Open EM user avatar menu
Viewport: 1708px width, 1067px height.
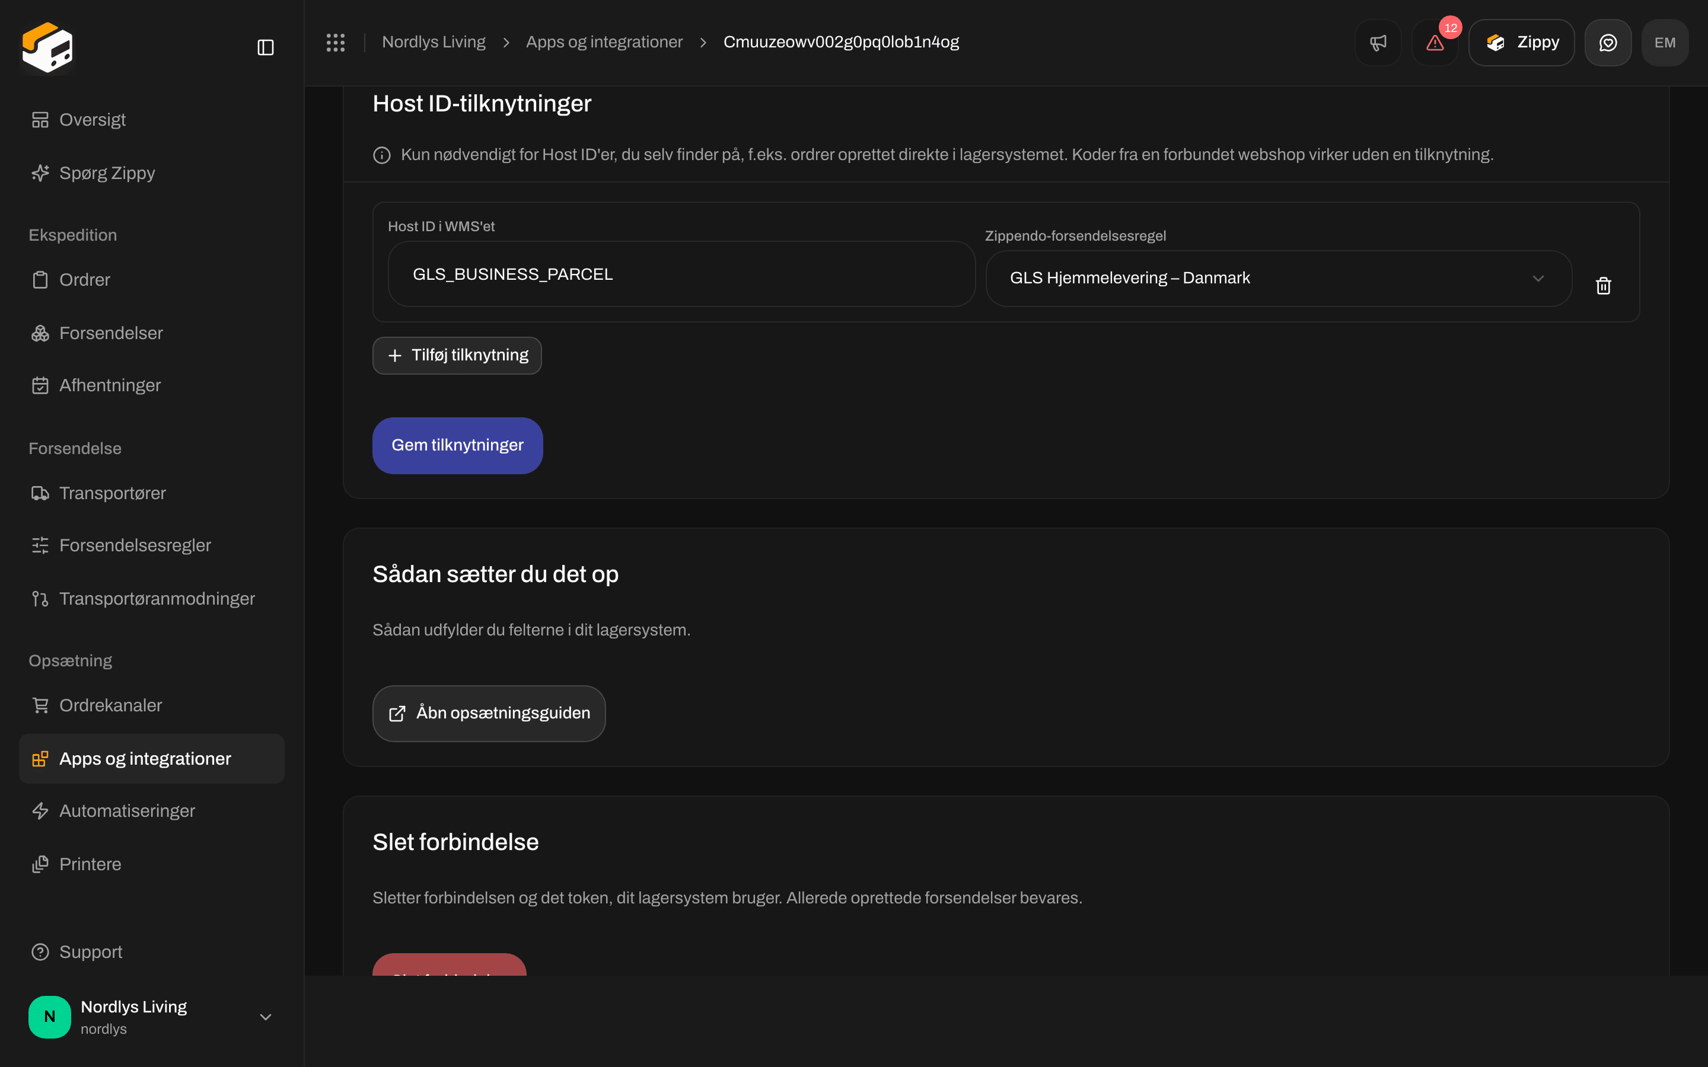[1665, 42]
